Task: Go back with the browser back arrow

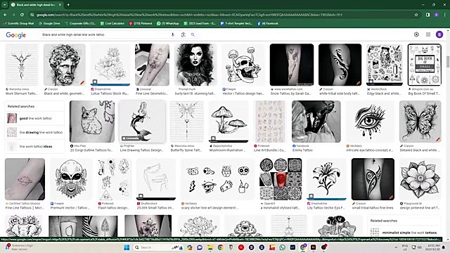Action: 5,15
